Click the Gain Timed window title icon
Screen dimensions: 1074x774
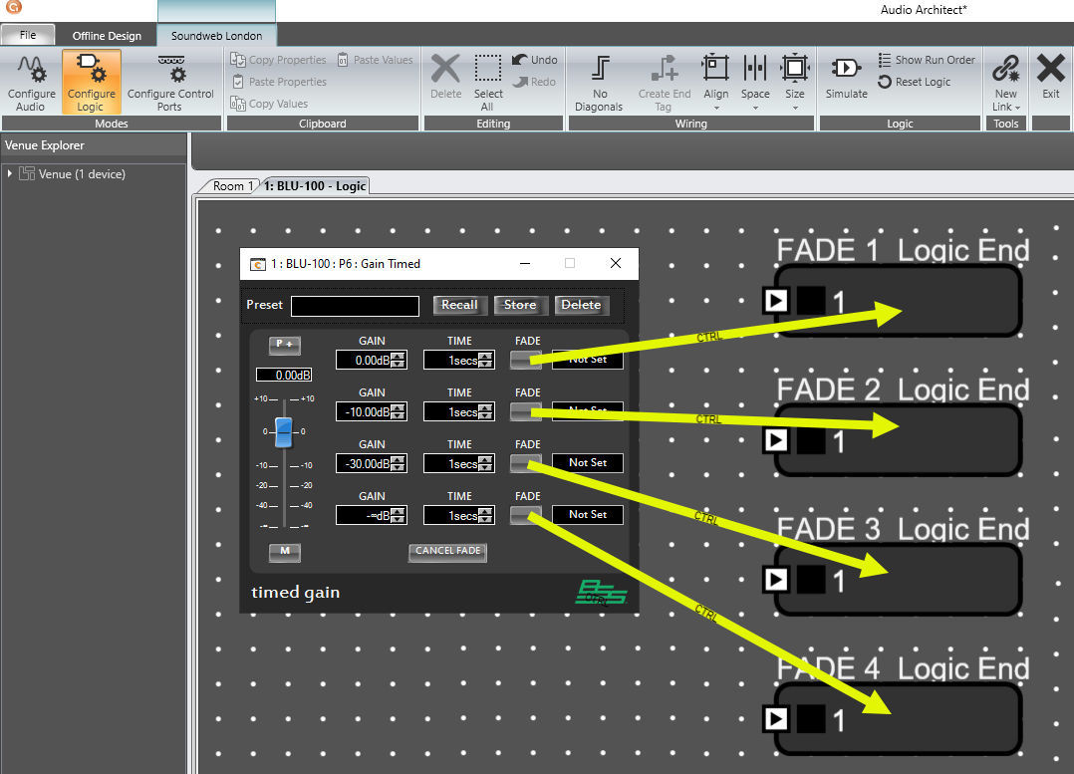(x=257, y=264)
